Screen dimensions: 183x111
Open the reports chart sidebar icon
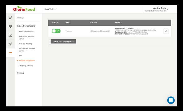[x=10, y=35]
